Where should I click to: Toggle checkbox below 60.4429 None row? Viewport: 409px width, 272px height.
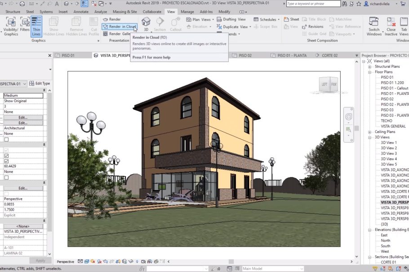pos(7,178)
